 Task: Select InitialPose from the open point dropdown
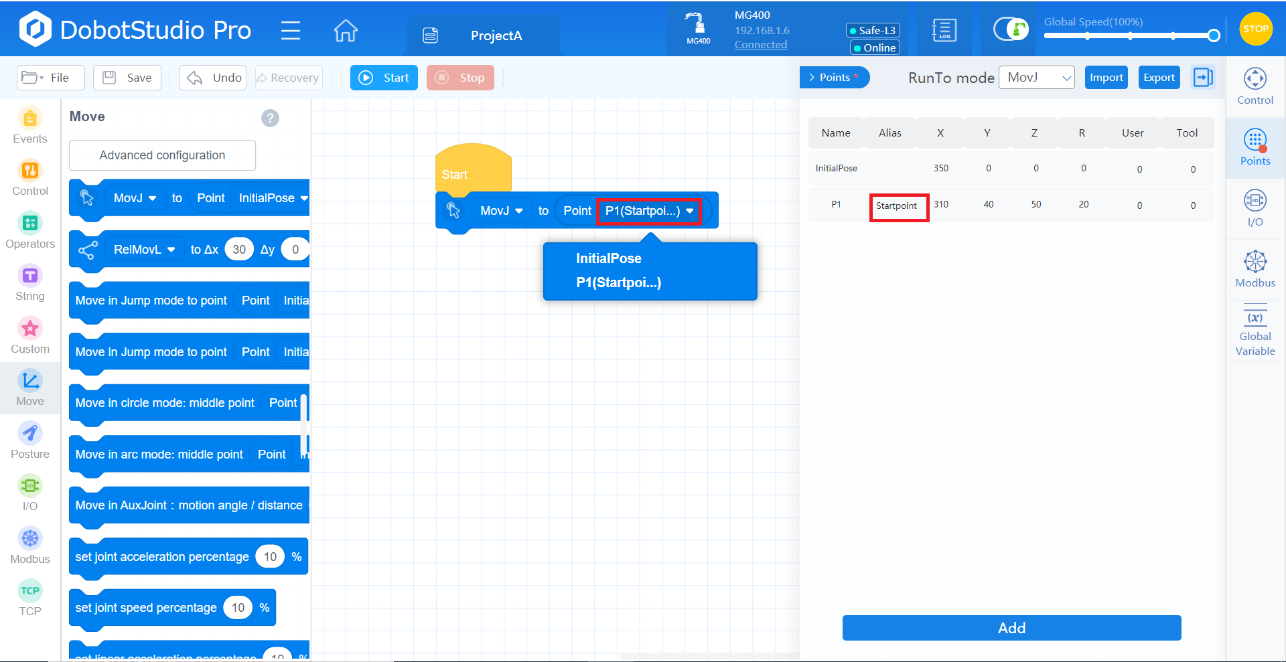click(608, 258)
